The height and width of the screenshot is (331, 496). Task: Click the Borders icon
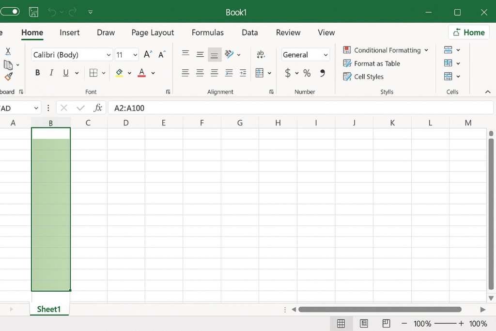tap(93, 73)
